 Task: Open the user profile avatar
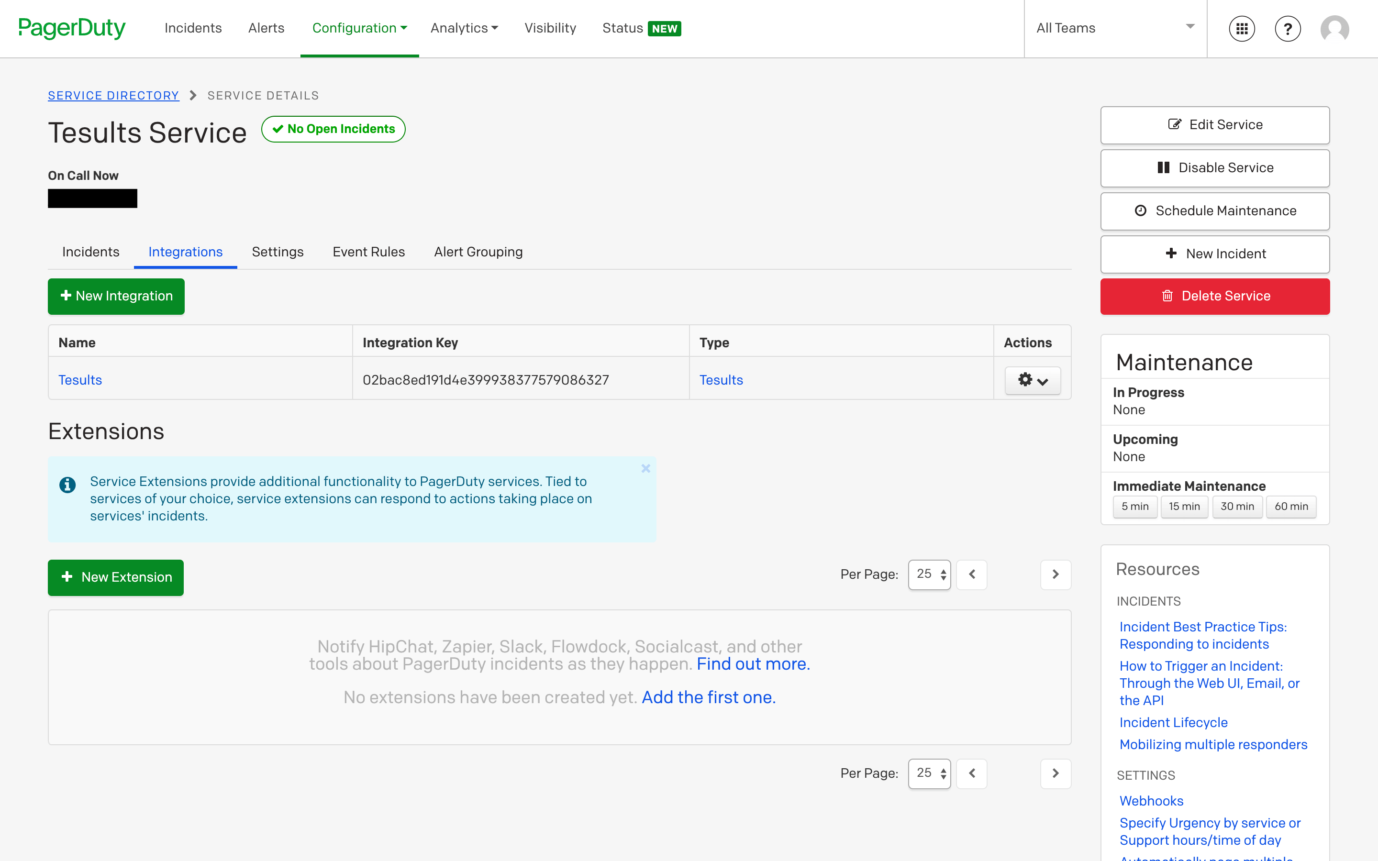point(1334,29)
